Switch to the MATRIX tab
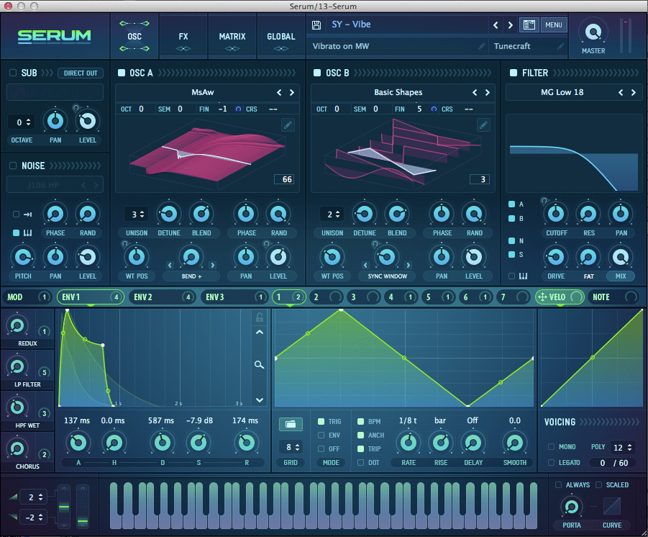 click(x=232, y=37)
